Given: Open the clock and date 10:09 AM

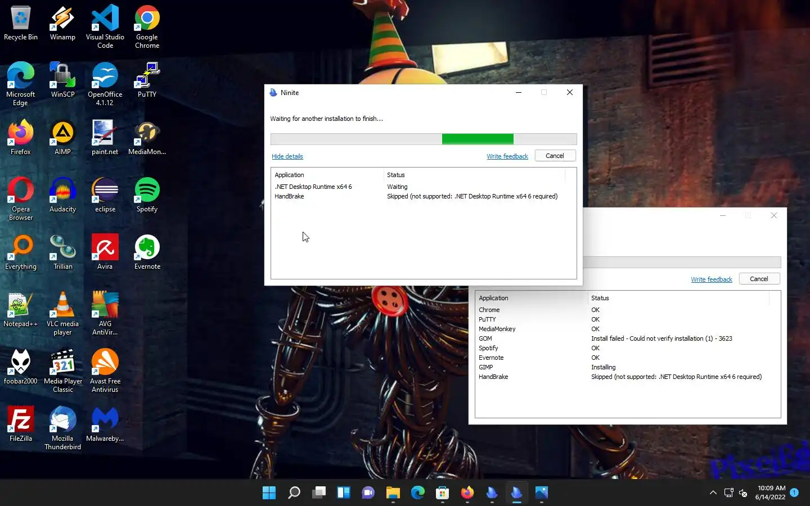Looking at the screenshot, I should point(771,493).
